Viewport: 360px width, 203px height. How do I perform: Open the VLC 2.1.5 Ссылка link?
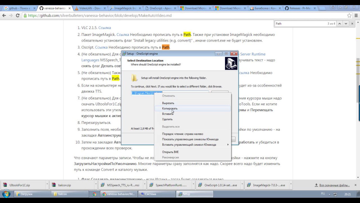[105, 28]
